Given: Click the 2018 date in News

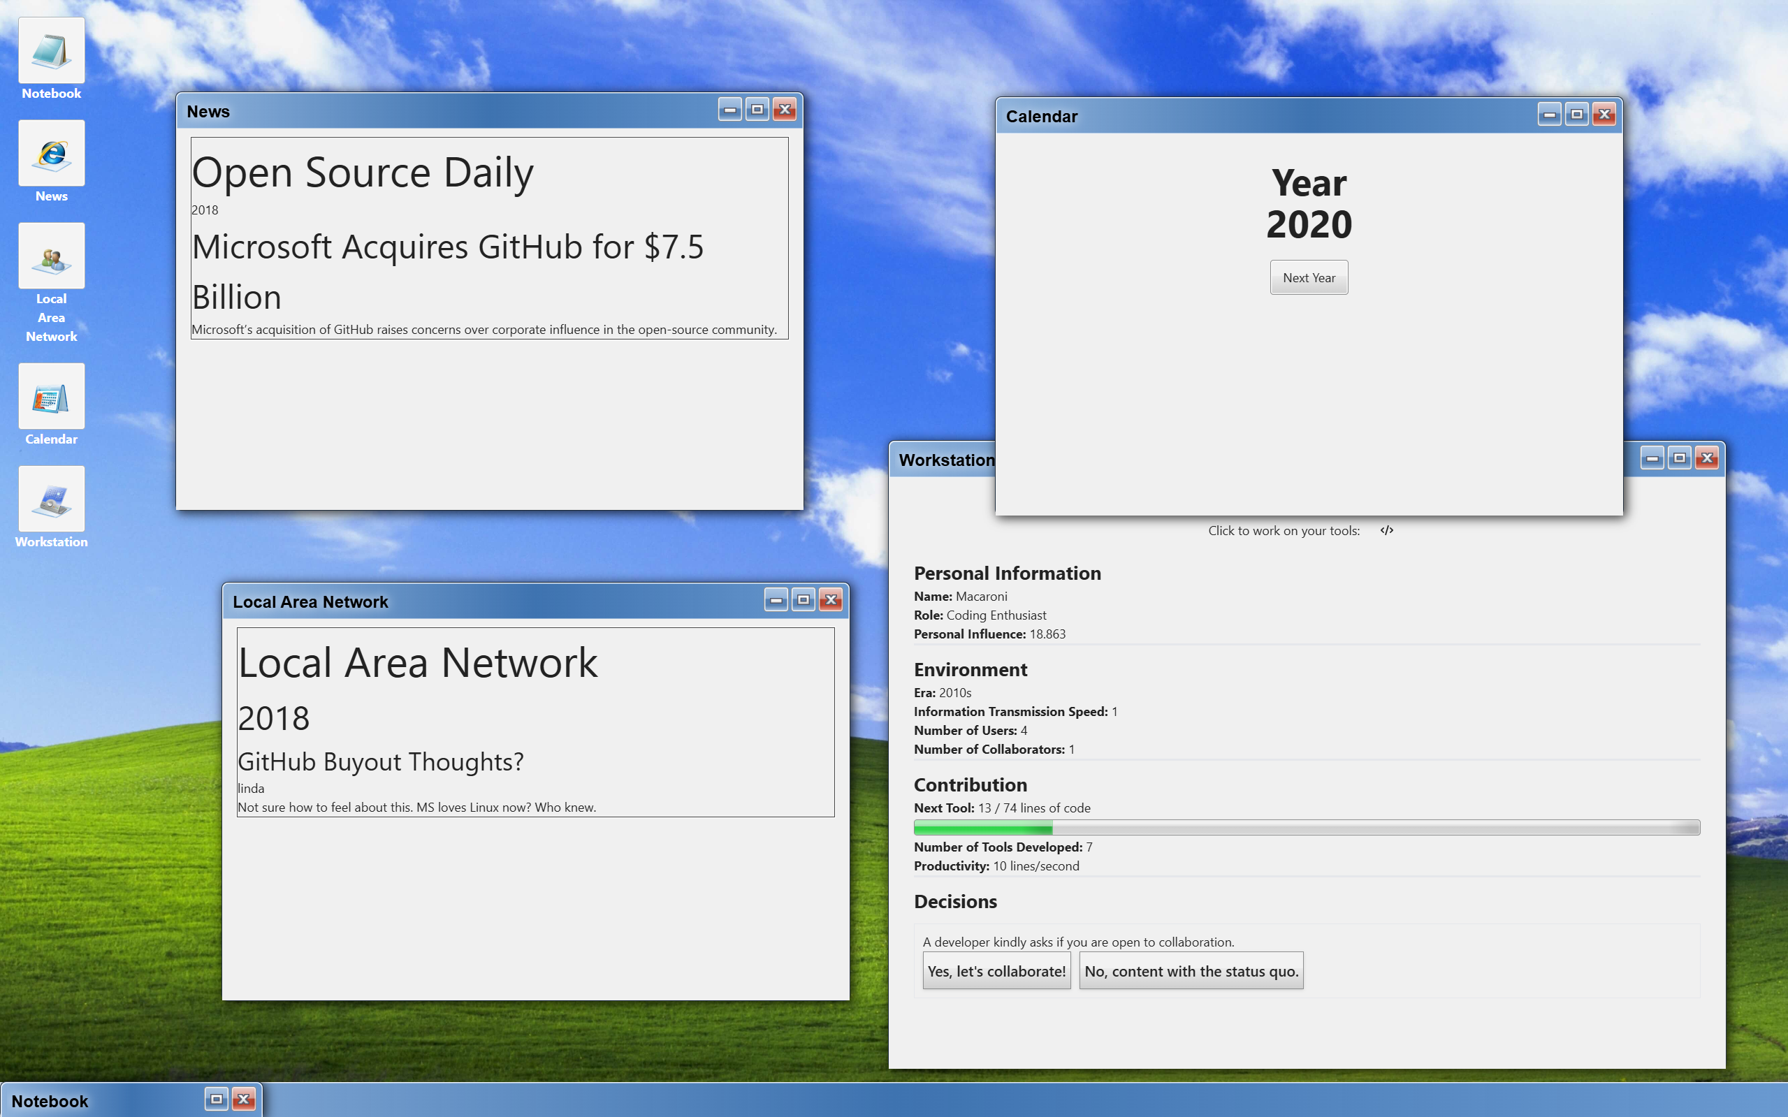Looking at the screenshot, I should [205, 210].
